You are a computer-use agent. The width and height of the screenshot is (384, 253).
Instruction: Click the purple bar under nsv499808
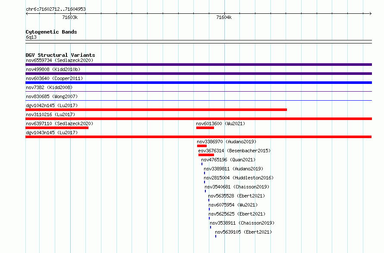coord(198,74)
